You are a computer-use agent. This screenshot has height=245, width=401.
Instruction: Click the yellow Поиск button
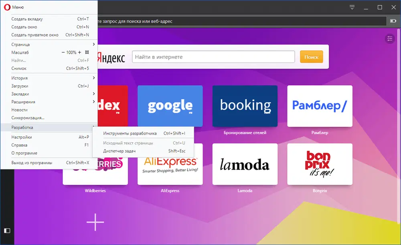[x=311, y=57]
